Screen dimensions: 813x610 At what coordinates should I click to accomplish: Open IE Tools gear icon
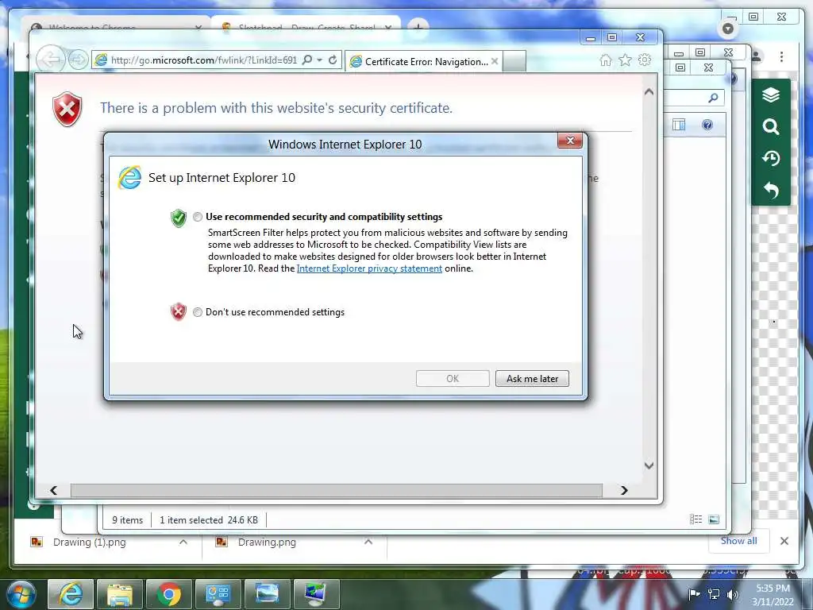(x=645, y=60)
